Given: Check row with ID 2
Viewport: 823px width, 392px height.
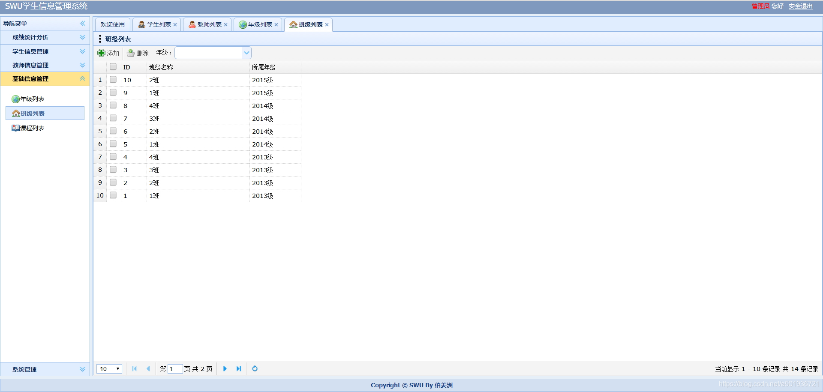Looking at the screenshot, I should coord(113,182).
